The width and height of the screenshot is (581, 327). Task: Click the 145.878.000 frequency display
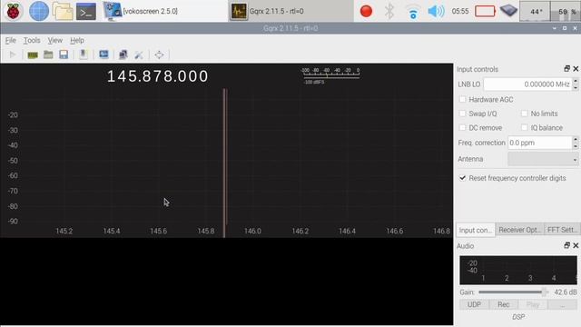[x=157, y=76]
